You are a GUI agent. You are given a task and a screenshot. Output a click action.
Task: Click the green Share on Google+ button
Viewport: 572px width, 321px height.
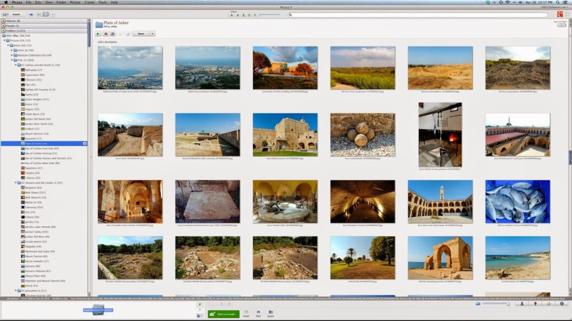pos(223,314)
